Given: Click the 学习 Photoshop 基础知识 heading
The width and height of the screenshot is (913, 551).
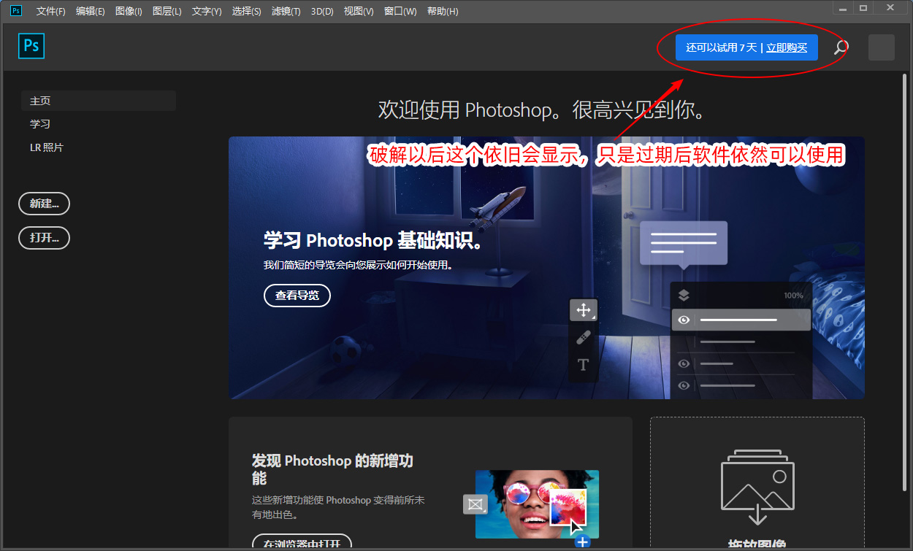Looking at the screenshot, I should [x=373, y=240].
